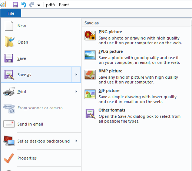The width and height of the screenshot is (192, 171).
Task: Select PNG picture save format
Action: click(x=136, y=37)
